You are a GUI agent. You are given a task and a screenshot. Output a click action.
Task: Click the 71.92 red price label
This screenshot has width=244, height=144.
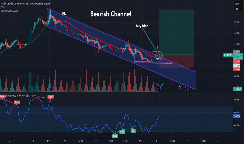pyautogui.click(x=237, y=62)
